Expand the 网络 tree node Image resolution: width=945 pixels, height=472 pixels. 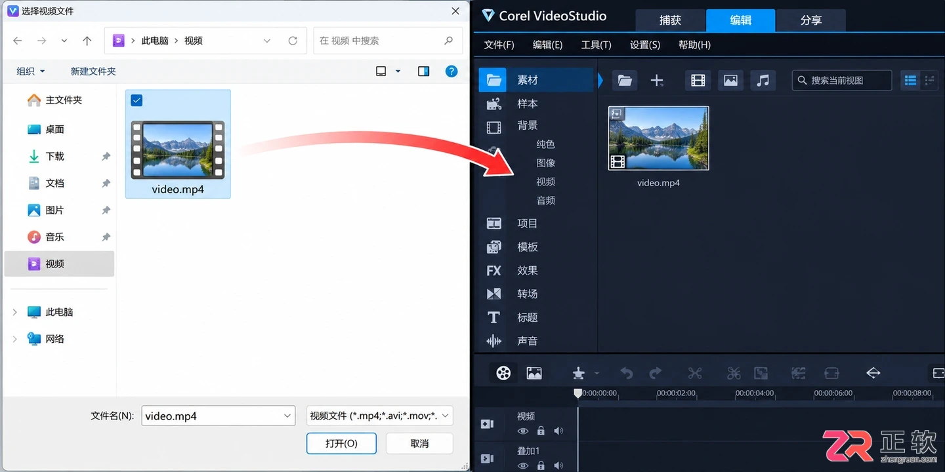point(15,340)
